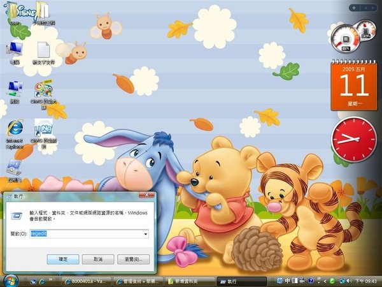This screenshot has width=382, height=287.
Task: Open the new text document icon
Action: point(43,52)
